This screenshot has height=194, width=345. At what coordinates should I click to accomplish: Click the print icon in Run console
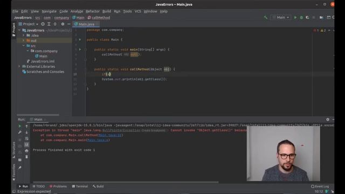click(x=26, y=151)
